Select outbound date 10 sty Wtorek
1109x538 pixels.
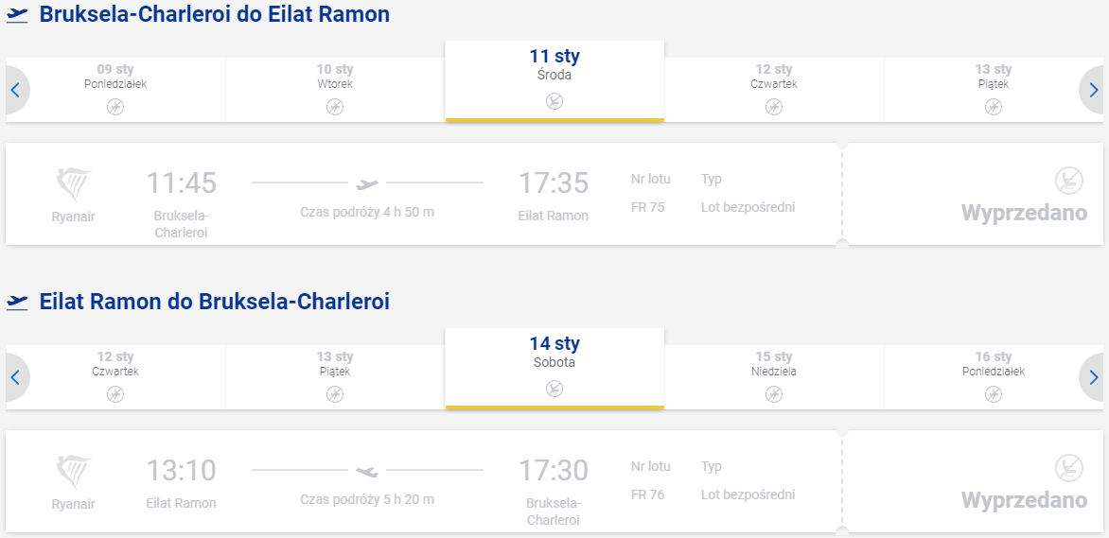[335, 90]
